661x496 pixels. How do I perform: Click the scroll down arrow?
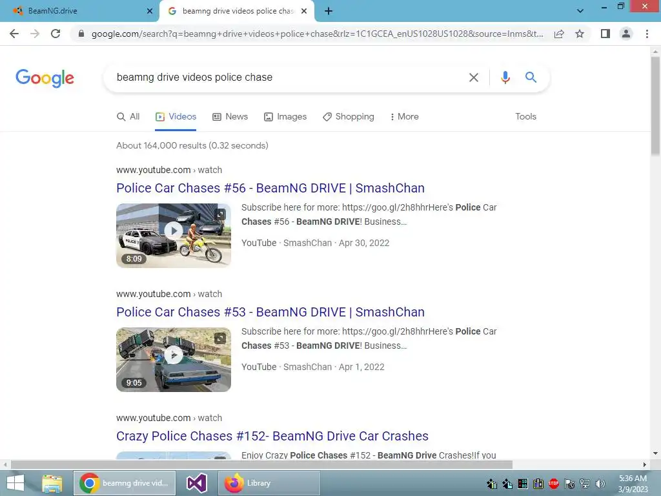click(655, 453)
